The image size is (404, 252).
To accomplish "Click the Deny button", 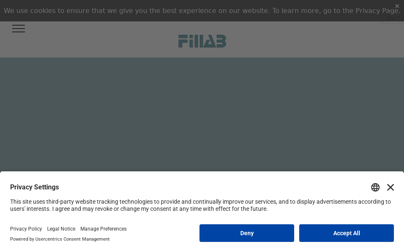I will [x=247, y=233].
